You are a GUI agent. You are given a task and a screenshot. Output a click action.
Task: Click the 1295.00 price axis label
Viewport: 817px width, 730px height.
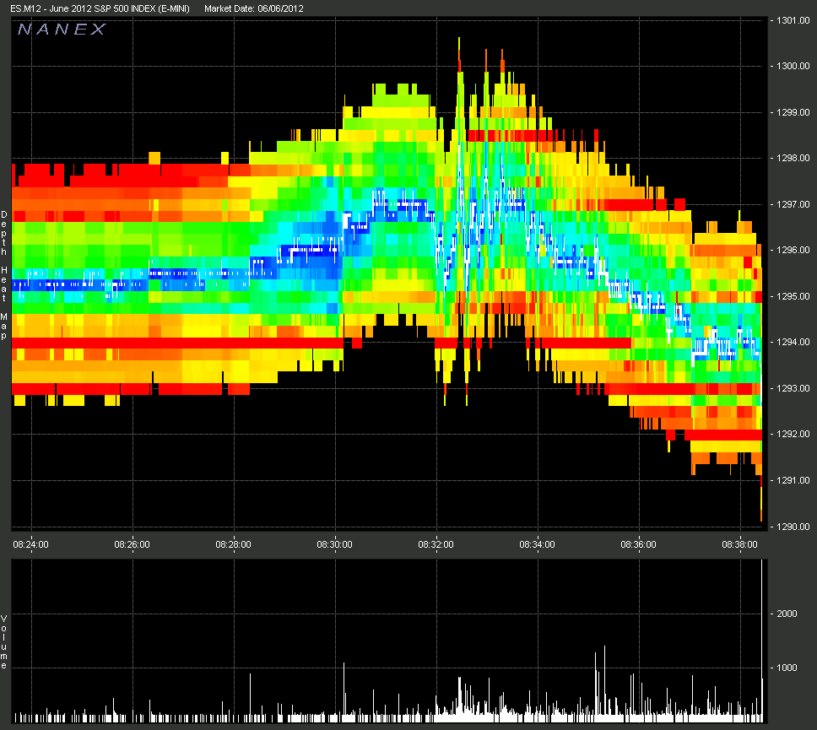[793, 296]
